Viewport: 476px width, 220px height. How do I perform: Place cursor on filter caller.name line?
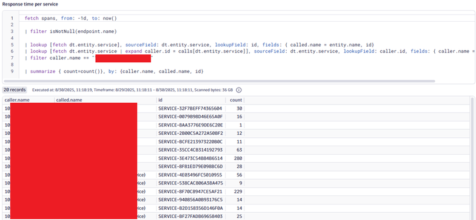click(89, 58)
